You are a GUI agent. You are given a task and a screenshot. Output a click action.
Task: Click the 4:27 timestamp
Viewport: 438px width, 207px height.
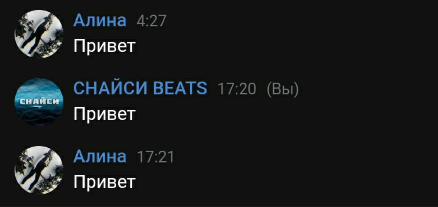coord(151,21)
